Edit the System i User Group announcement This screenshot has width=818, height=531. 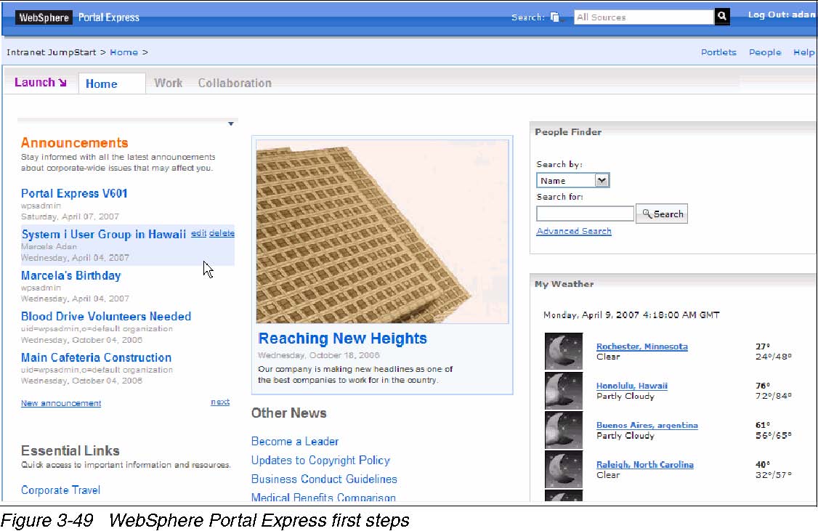coord(198,233)
